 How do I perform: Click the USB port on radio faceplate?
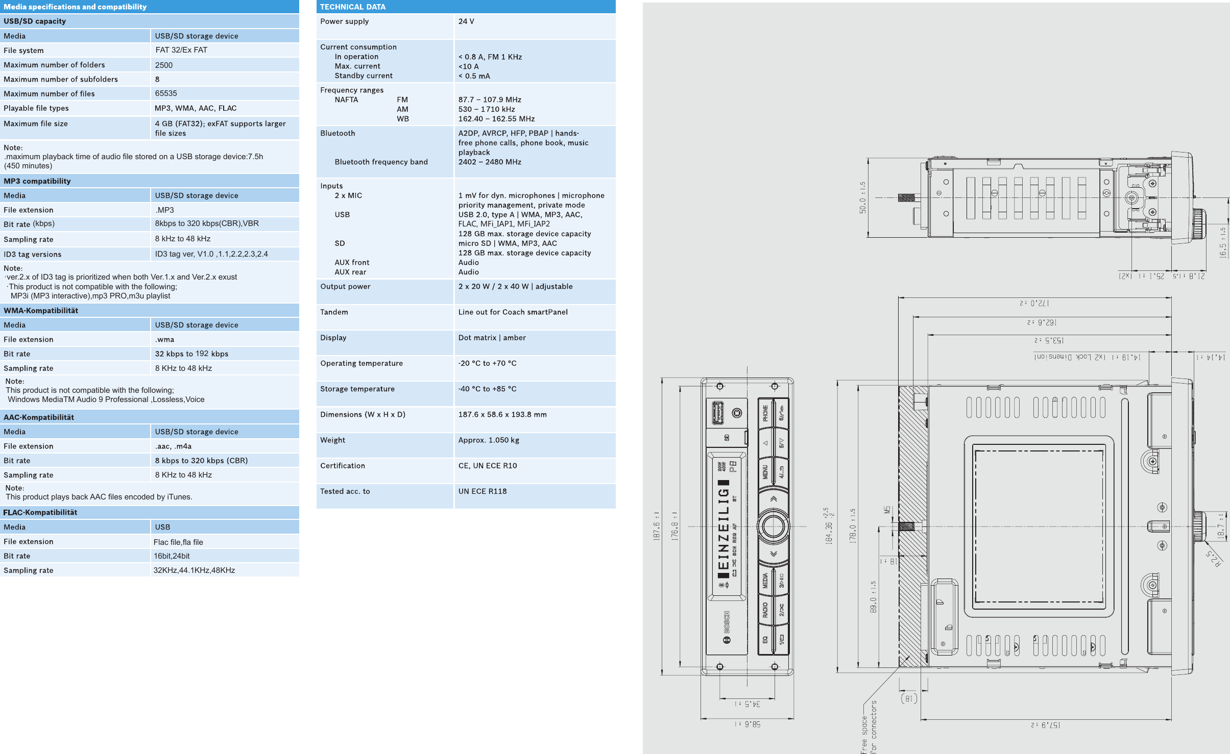coord(717,413)
